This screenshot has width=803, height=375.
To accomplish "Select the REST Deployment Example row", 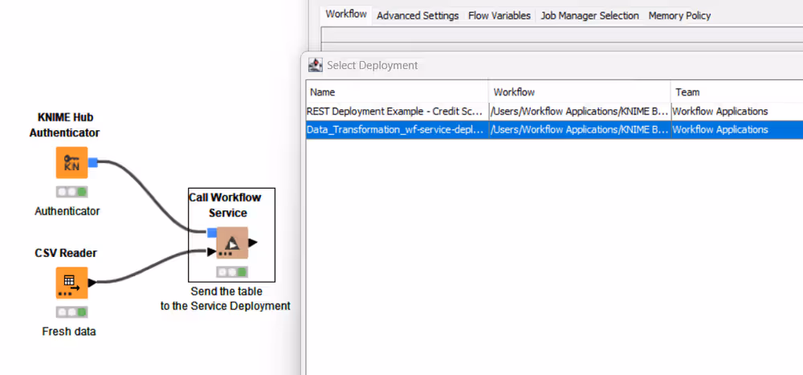I will (x=395, y=112).
